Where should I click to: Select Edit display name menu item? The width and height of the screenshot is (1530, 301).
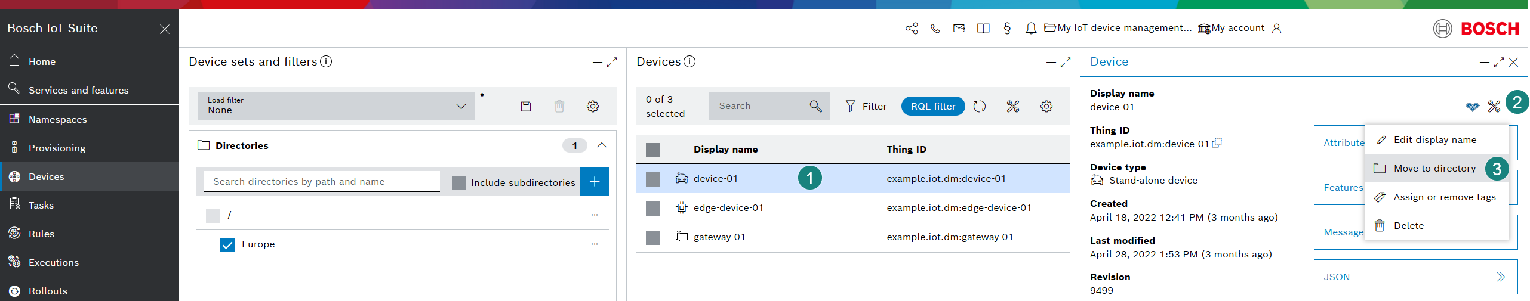pyautogui.click(x=1437, y=139)
